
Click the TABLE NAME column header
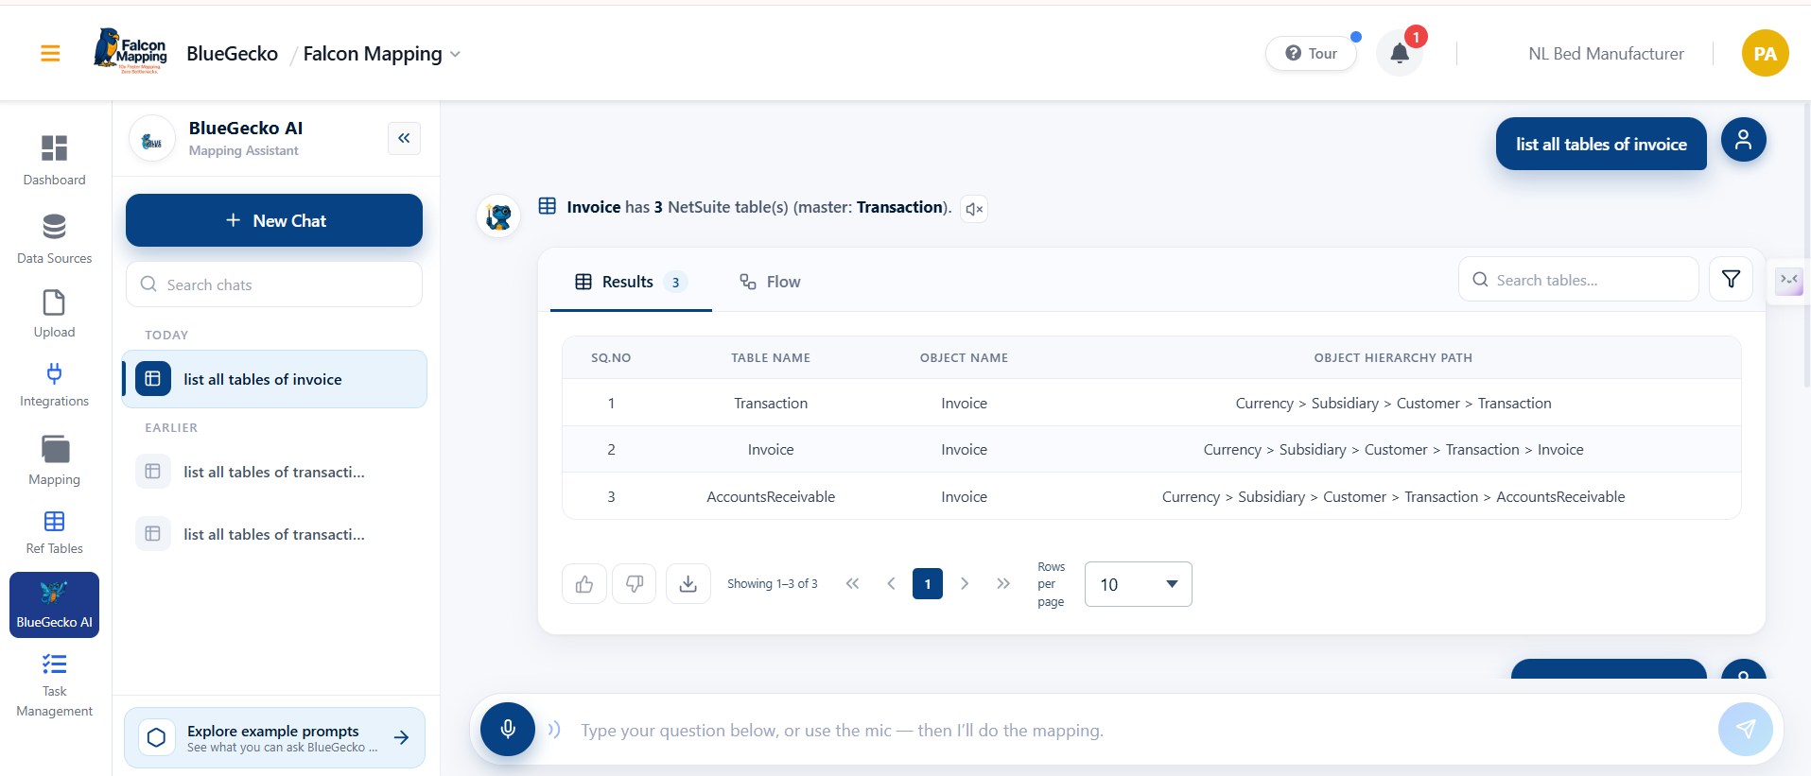coord(771,358)
